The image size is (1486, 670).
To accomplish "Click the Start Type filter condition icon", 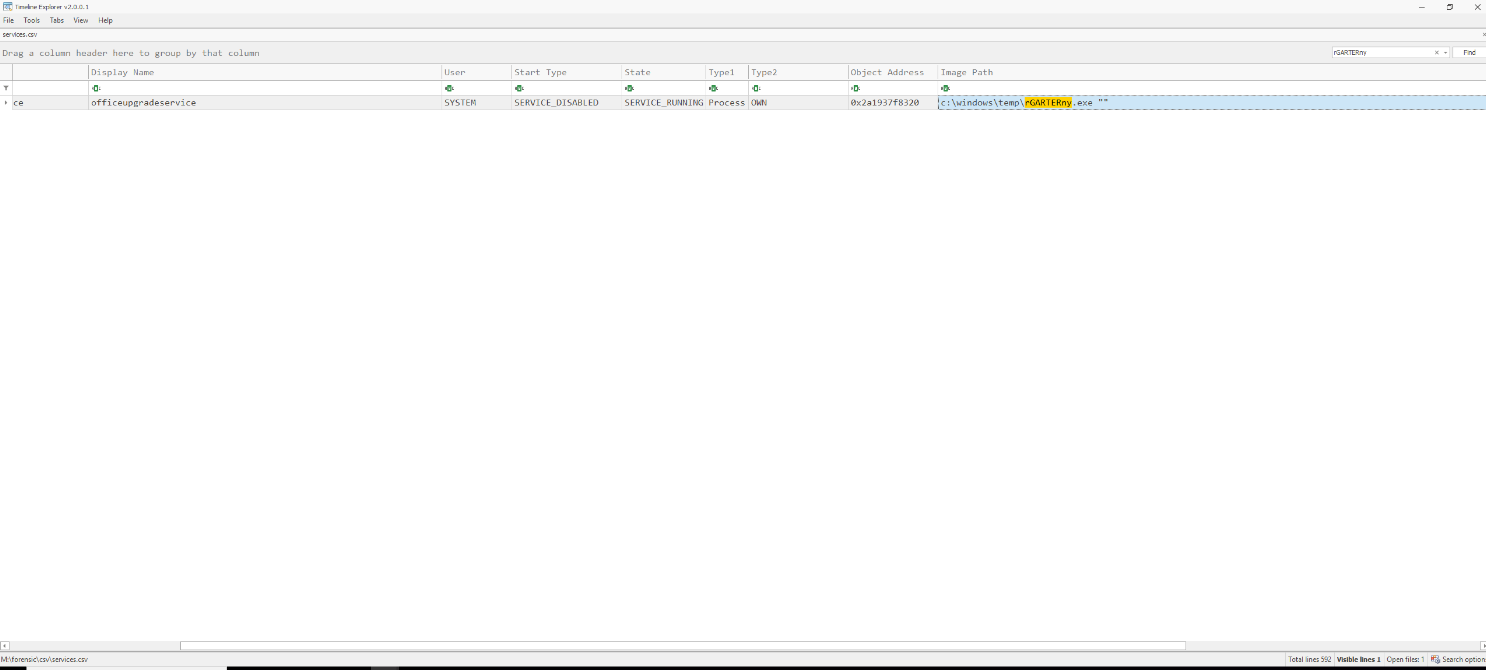I will click(519, 88).
